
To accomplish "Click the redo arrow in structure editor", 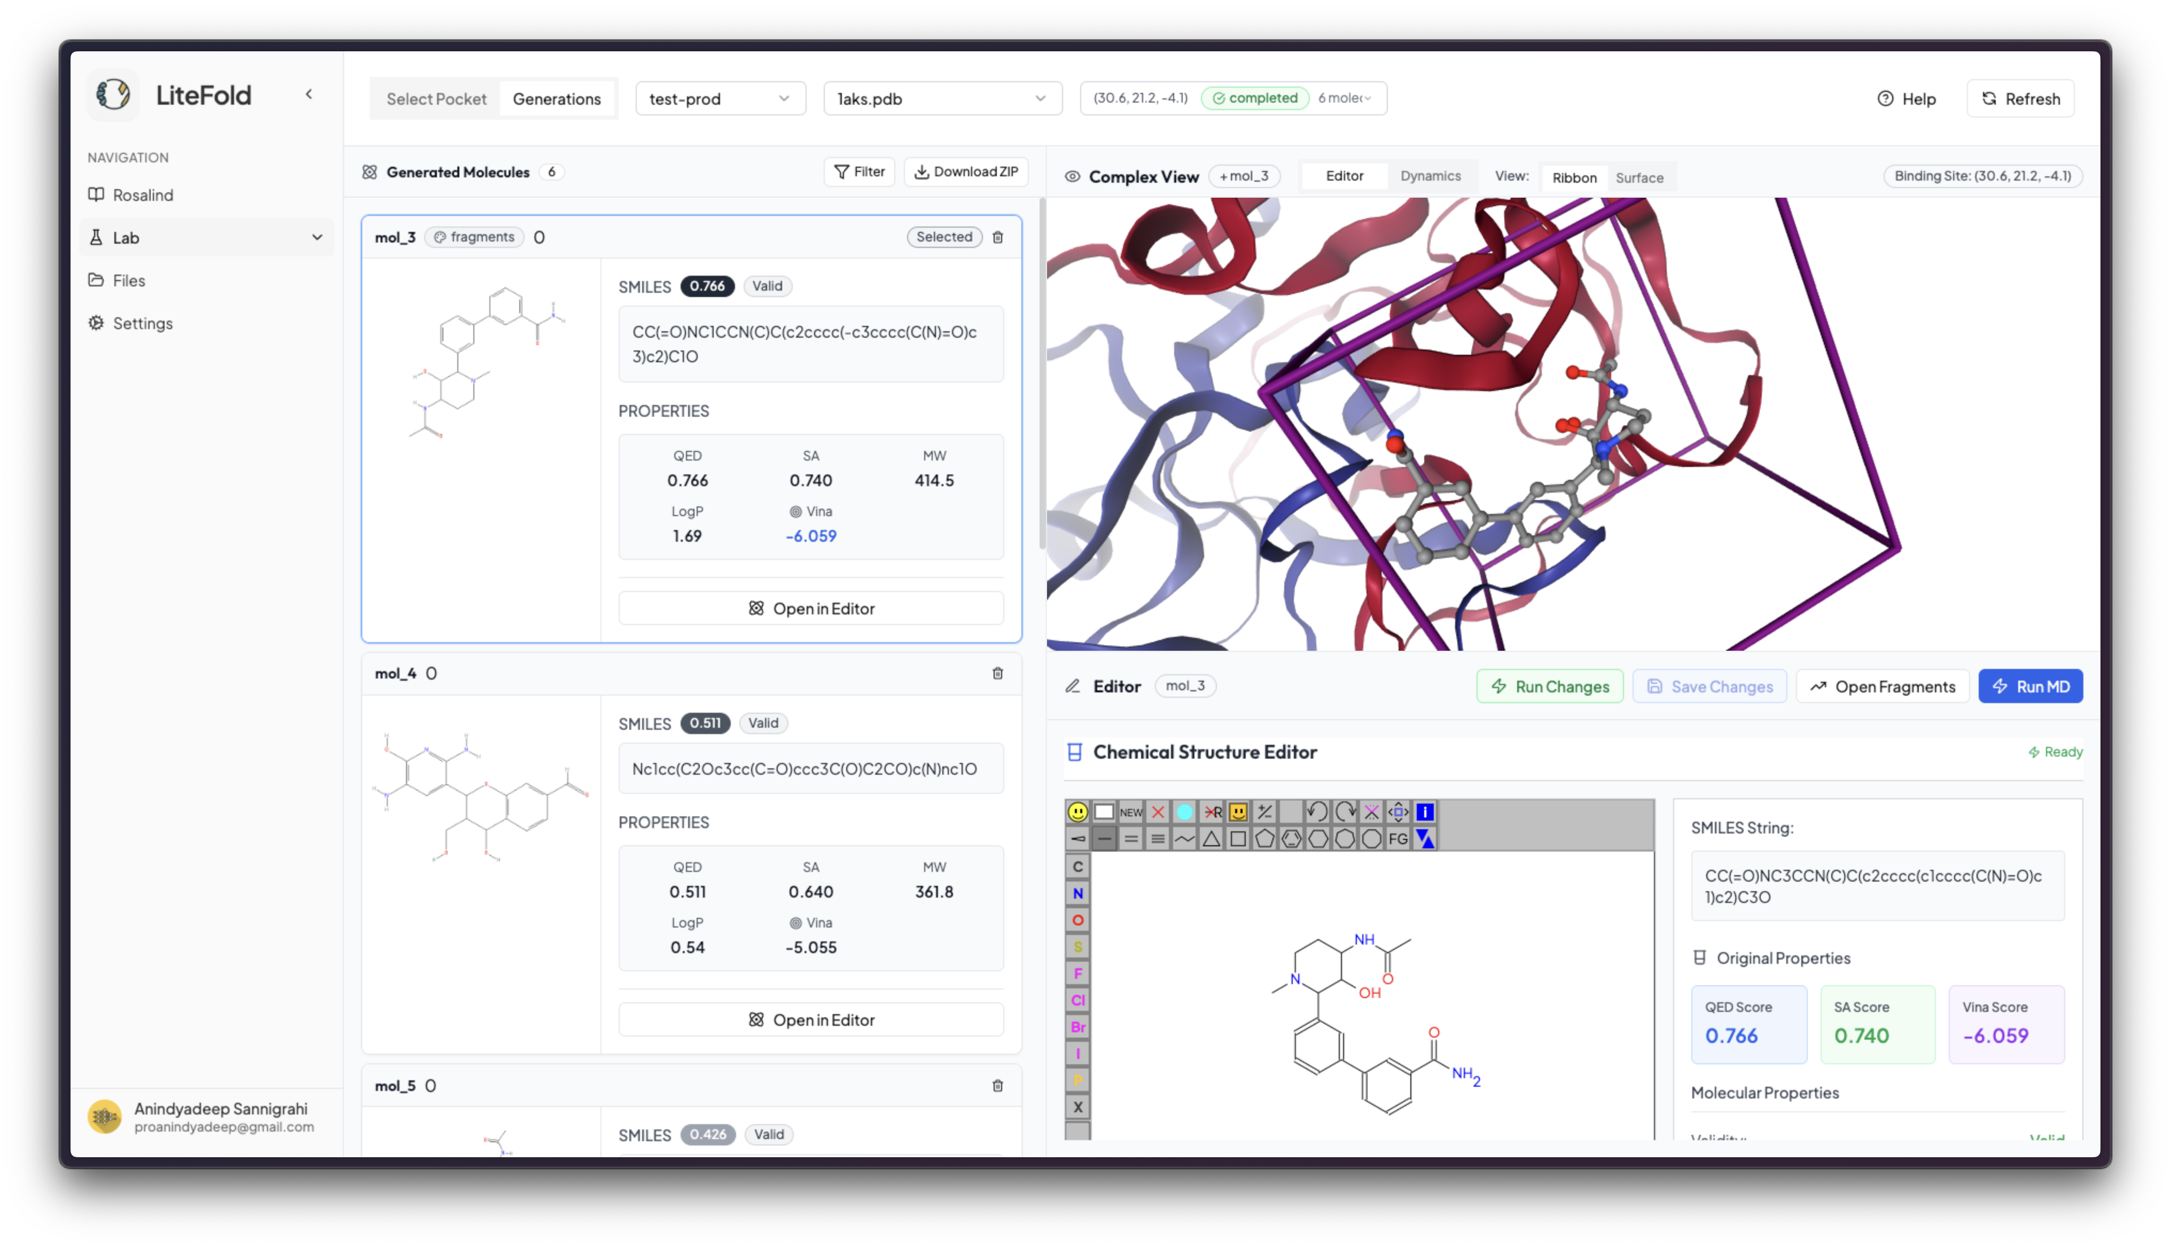I will [x=1345, y=812].
